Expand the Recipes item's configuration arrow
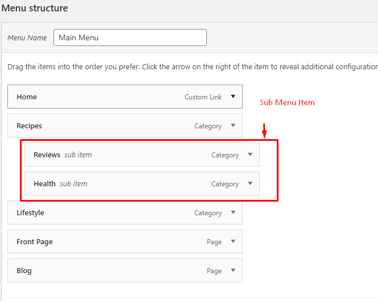This screenshot has height=301, width=378. click(233, 126)
